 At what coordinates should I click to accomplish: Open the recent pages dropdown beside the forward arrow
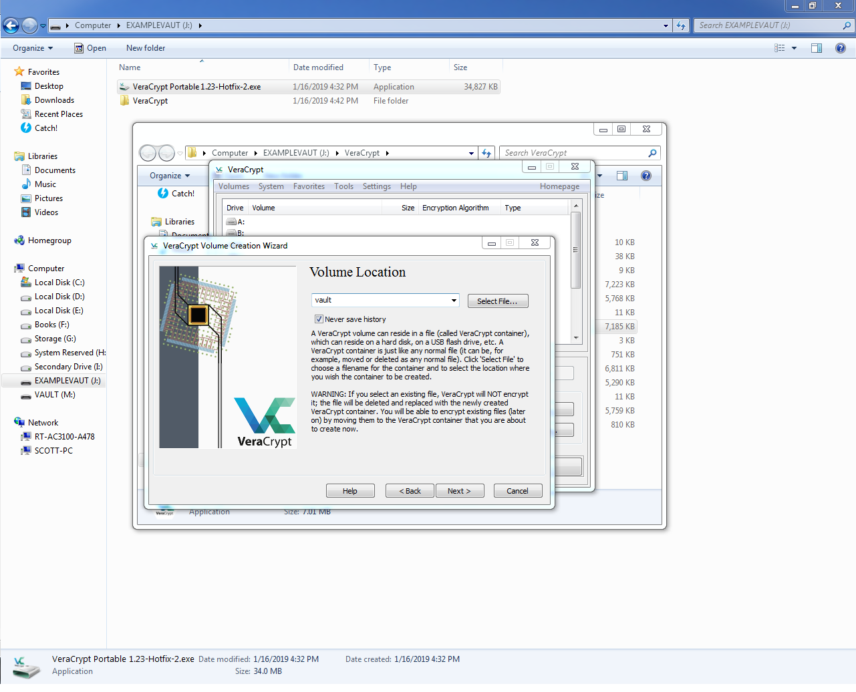point(43,26)
